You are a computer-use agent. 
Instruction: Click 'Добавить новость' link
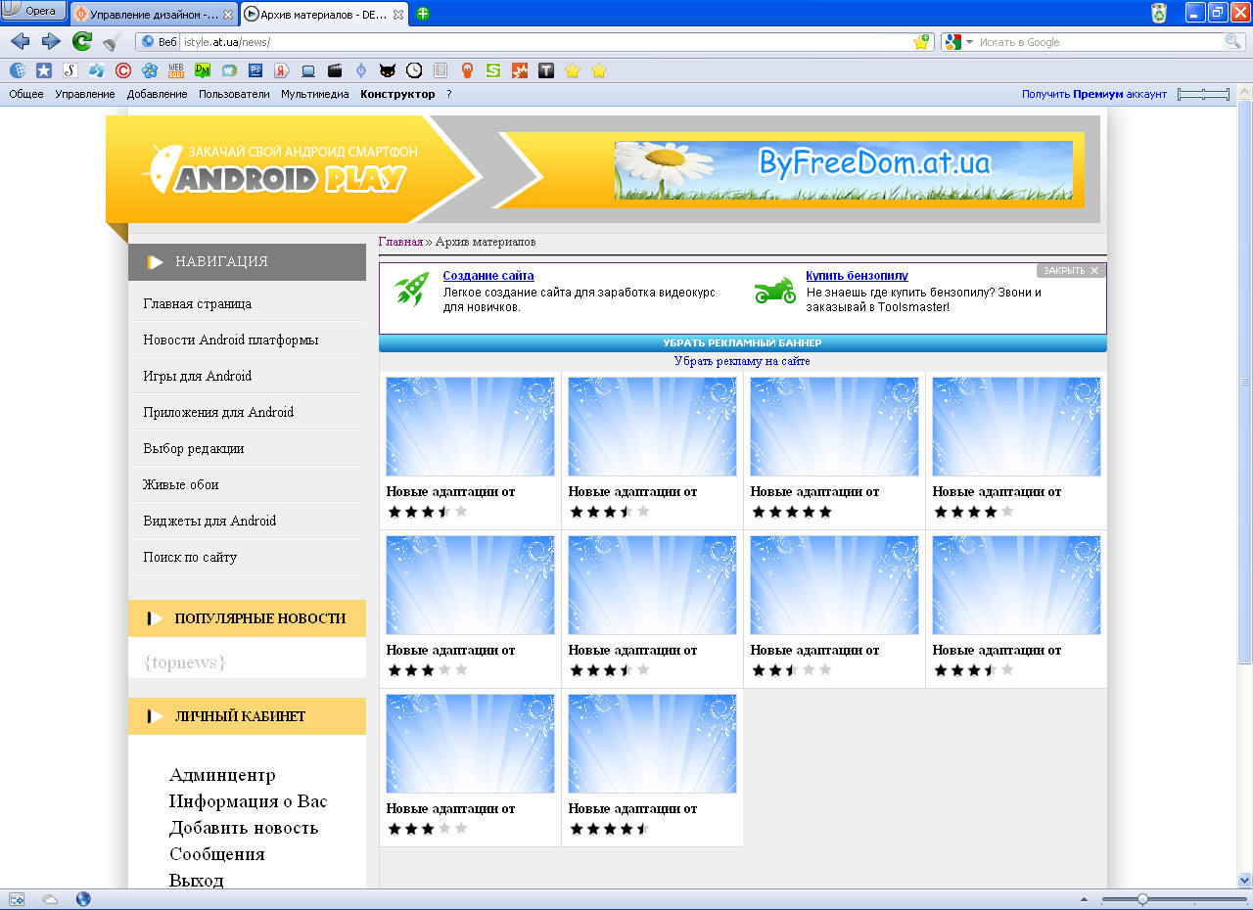[x=244, y=828]
